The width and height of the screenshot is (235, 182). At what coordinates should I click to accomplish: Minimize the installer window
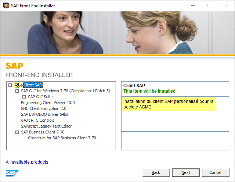tap(193, 6)
